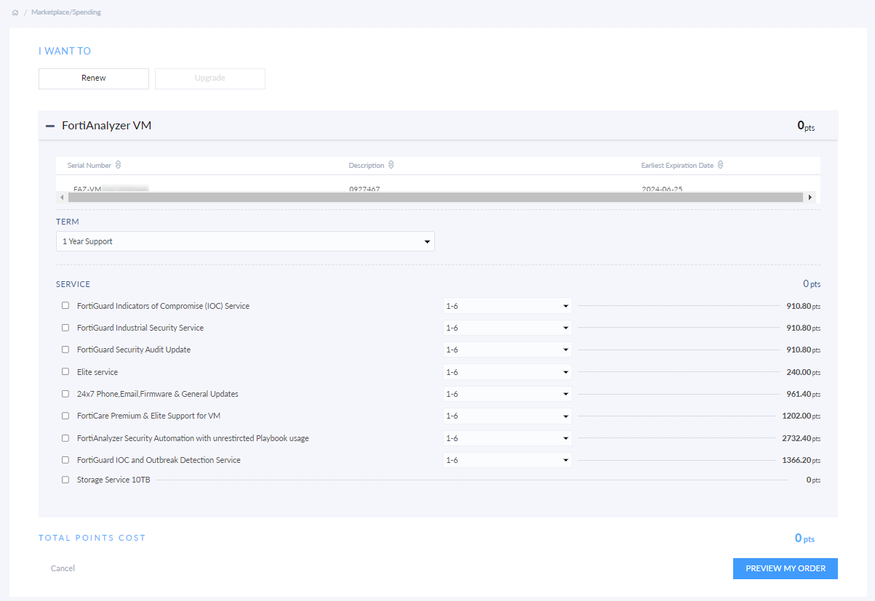Check Storage Service 10TB
Screen dimensions: 875x601
(x=65, y=480)
